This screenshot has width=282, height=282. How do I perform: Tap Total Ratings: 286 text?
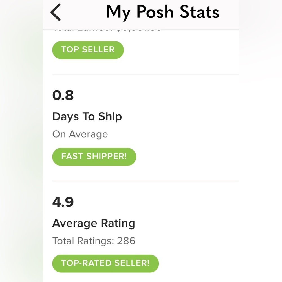[94, 241]
